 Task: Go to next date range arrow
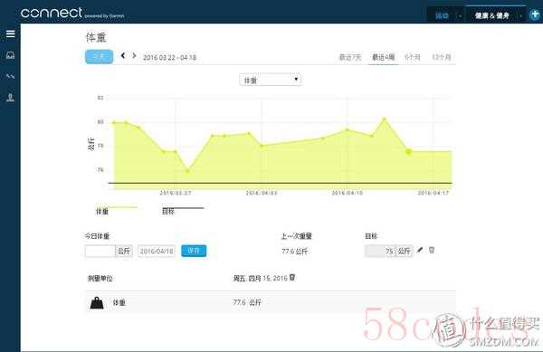(134, 55)
